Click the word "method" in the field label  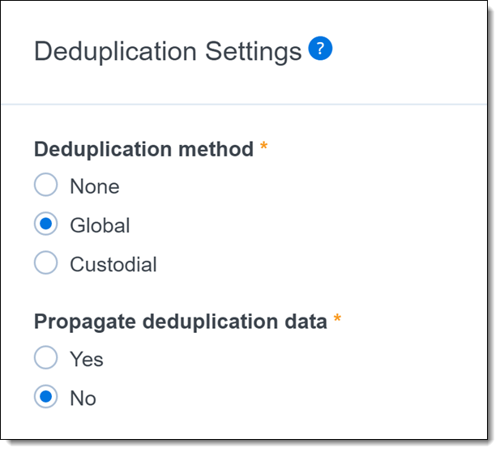point(219,150)
